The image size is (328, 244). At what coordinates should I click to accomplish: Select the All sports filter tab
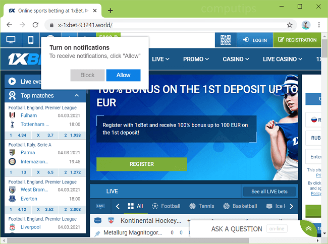click(136, 206)
